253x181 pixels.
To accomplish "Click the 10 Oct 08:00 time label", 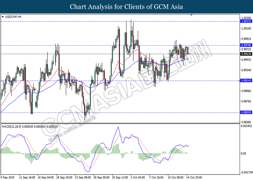I will click(176, 177).
